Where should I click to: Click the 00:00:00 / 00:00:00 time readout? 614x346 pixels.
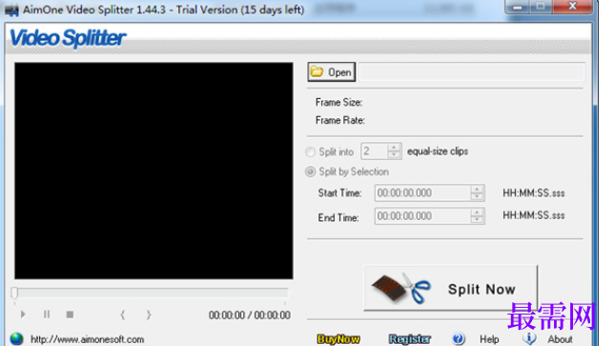tap(250, 315)
